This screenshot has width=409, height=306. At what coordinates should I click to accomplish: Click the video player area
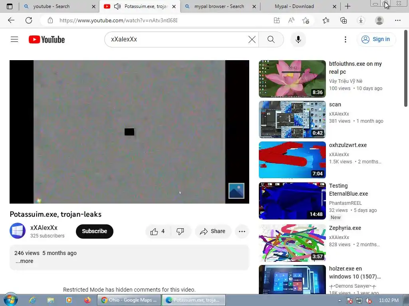[129, 132]
